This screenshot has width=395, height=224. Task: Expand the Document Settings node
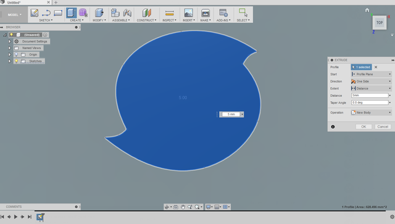click(x=10, y=41)
